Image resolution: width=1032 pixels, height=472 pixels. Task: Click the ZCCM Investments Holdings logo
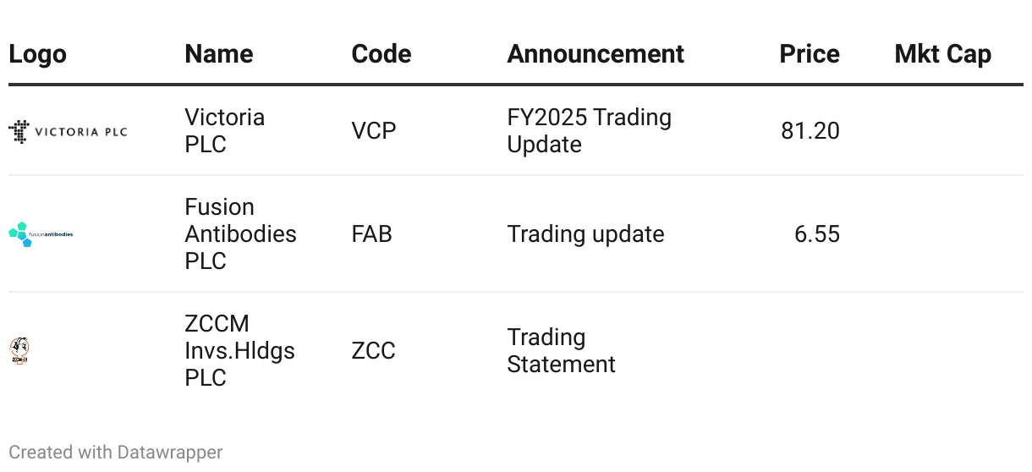click(19, 350)
